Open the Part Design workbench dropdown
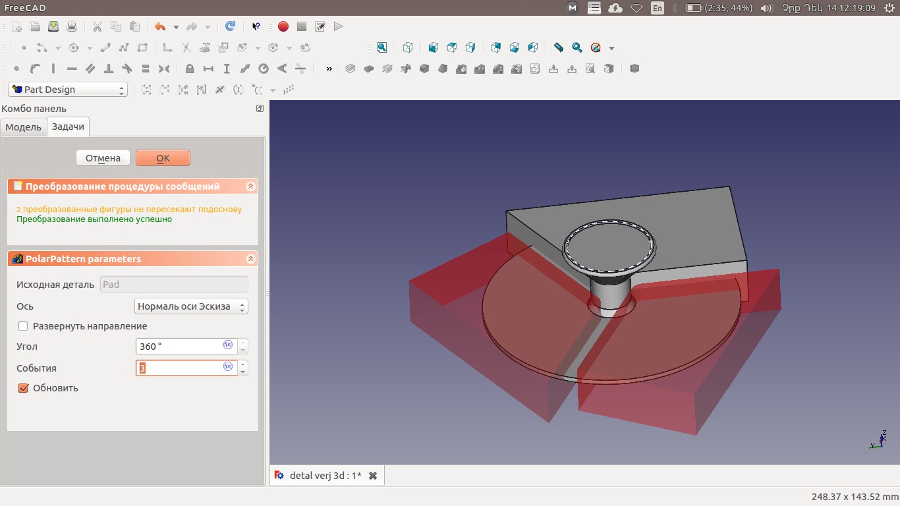The height and width of the screenshot is (506, 900). 67,90
